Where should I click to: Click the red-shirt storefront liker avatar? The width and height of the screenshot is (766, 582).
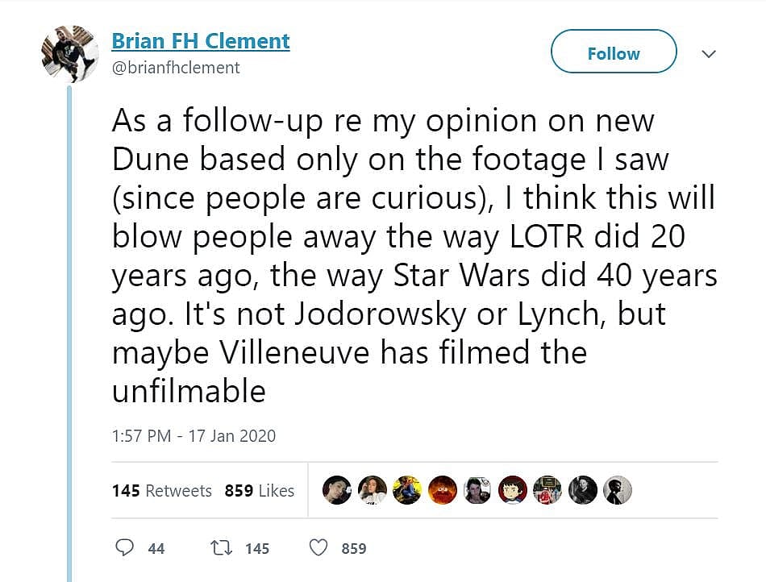pos(547,490)
